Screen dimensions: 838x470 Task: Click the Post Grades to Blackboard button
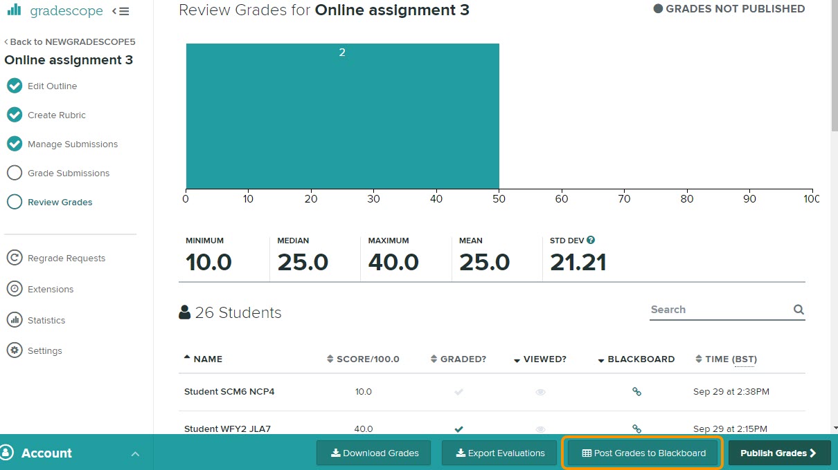coord(641,453)
